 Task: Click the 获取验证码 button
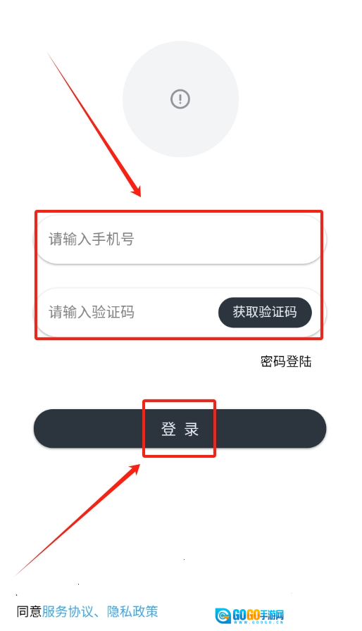coord(265,312)
